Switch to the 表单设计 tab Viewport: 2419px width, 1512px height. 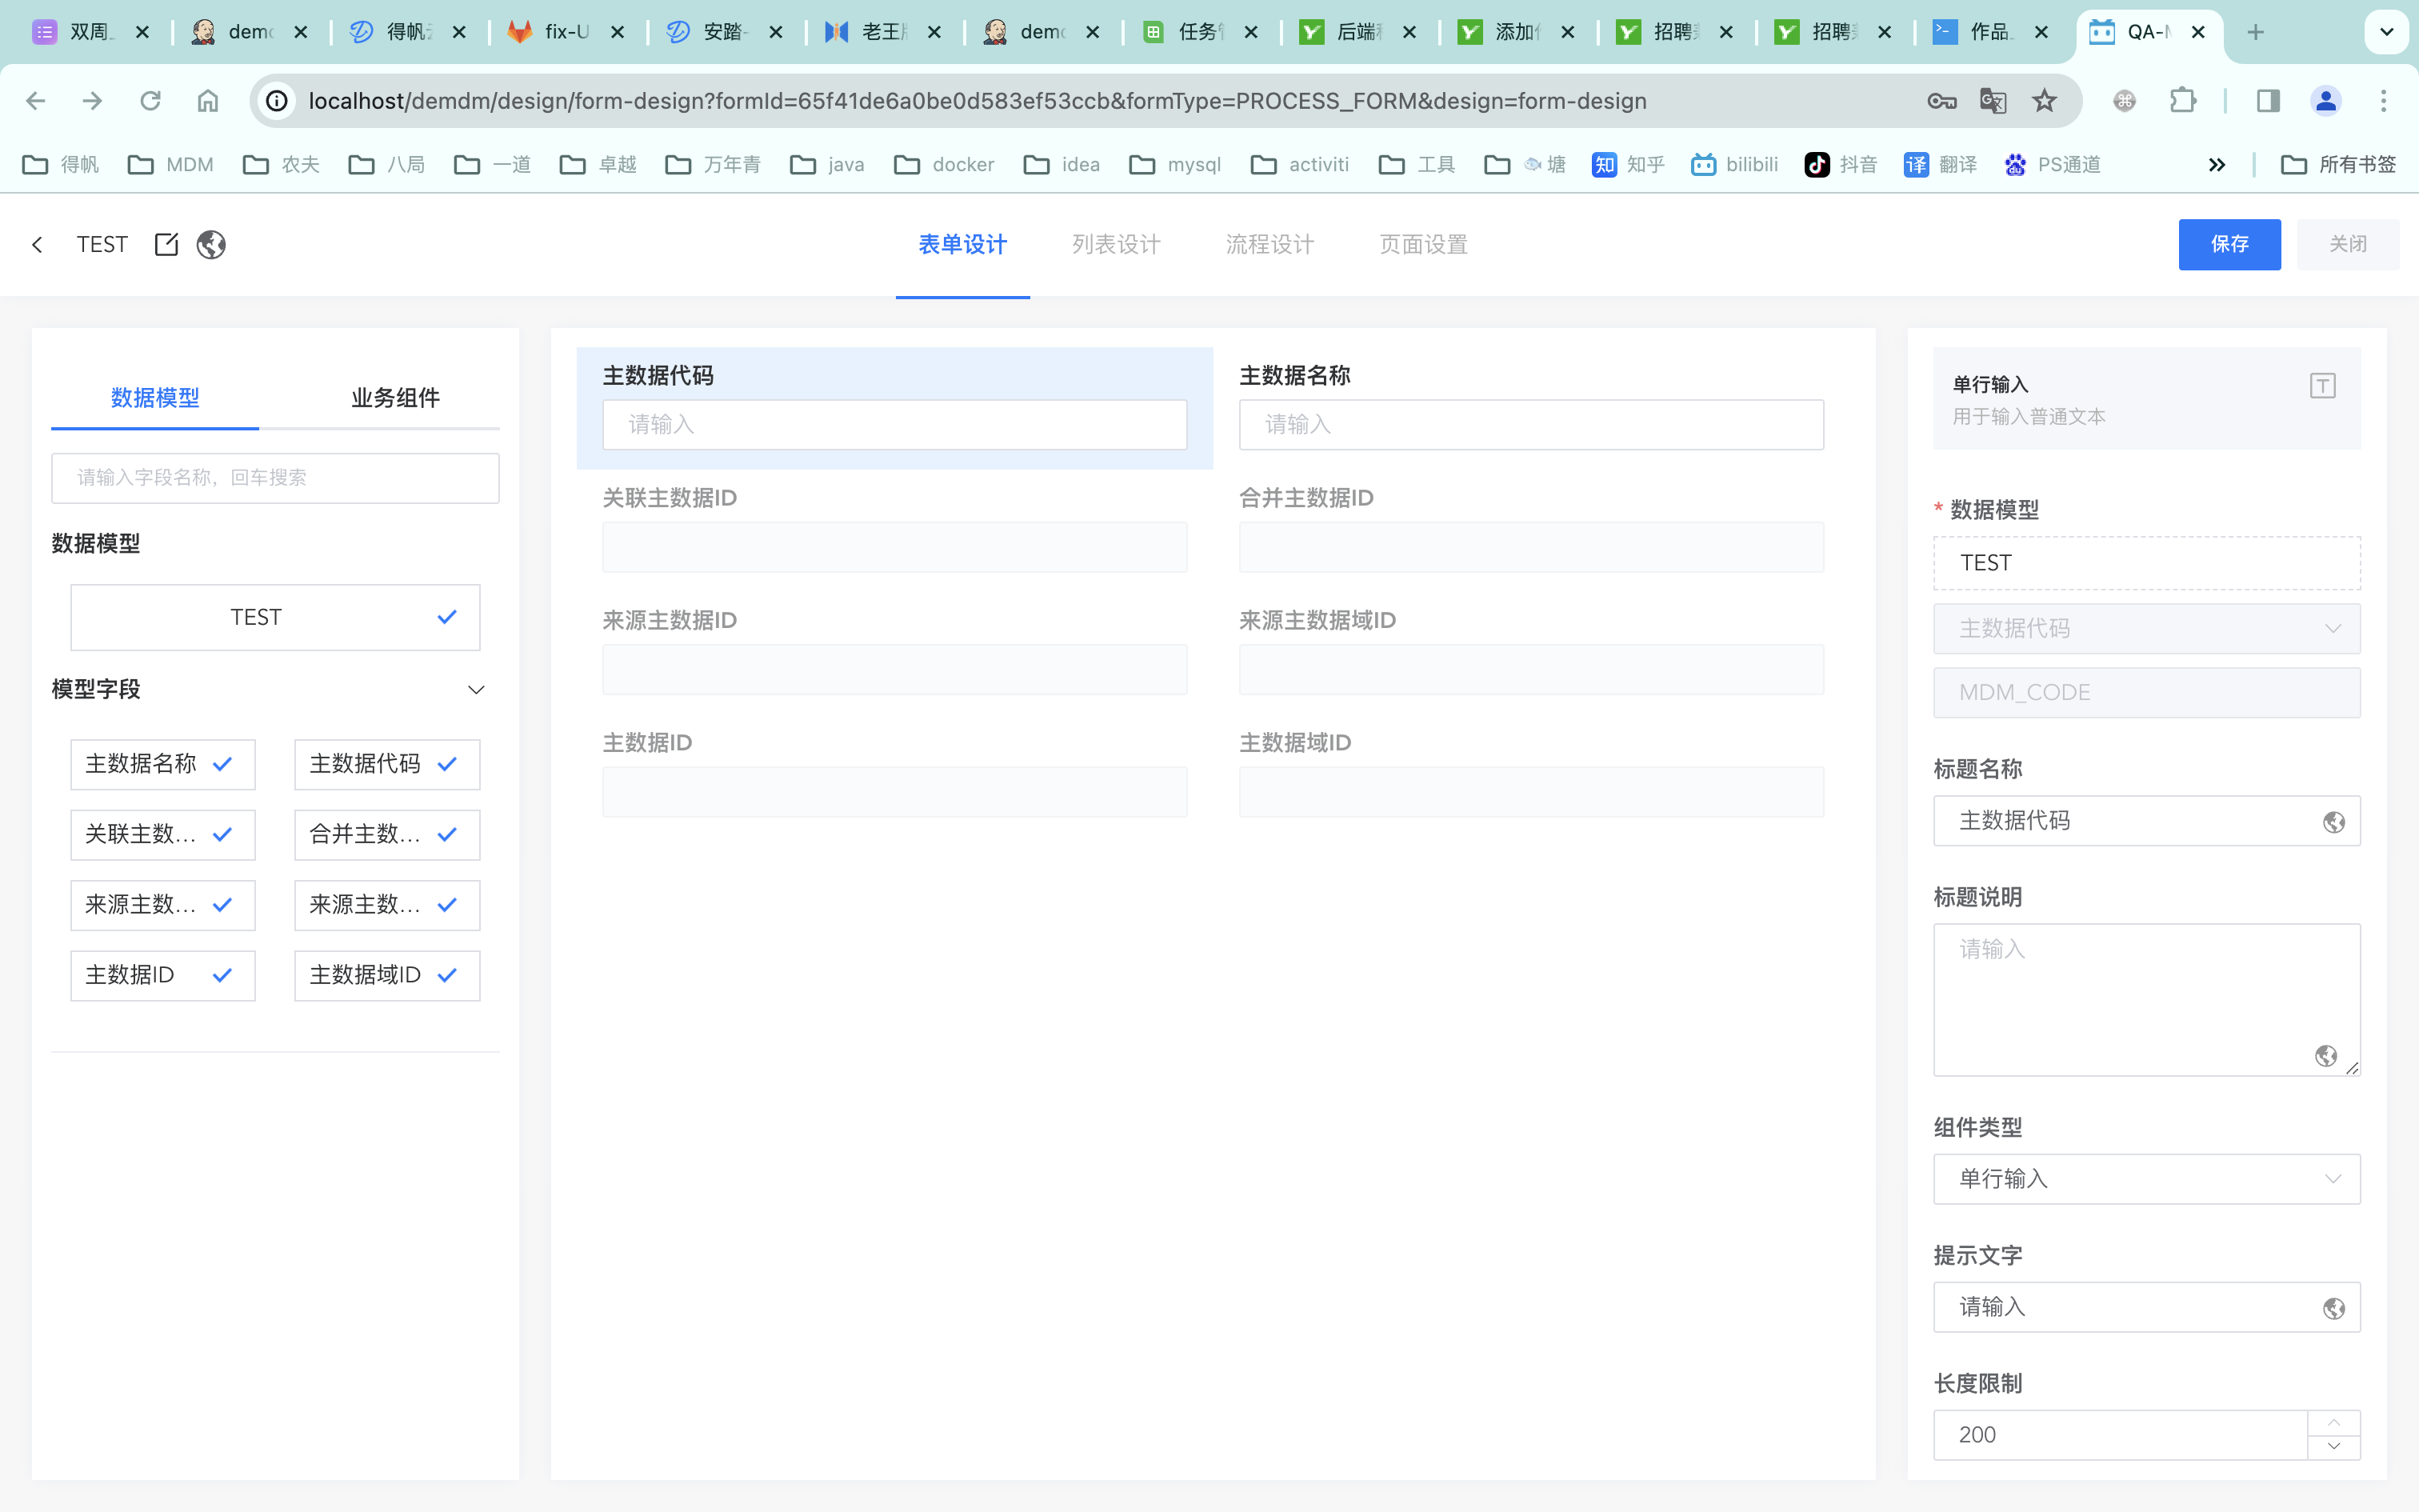click(x=962, y=244)
